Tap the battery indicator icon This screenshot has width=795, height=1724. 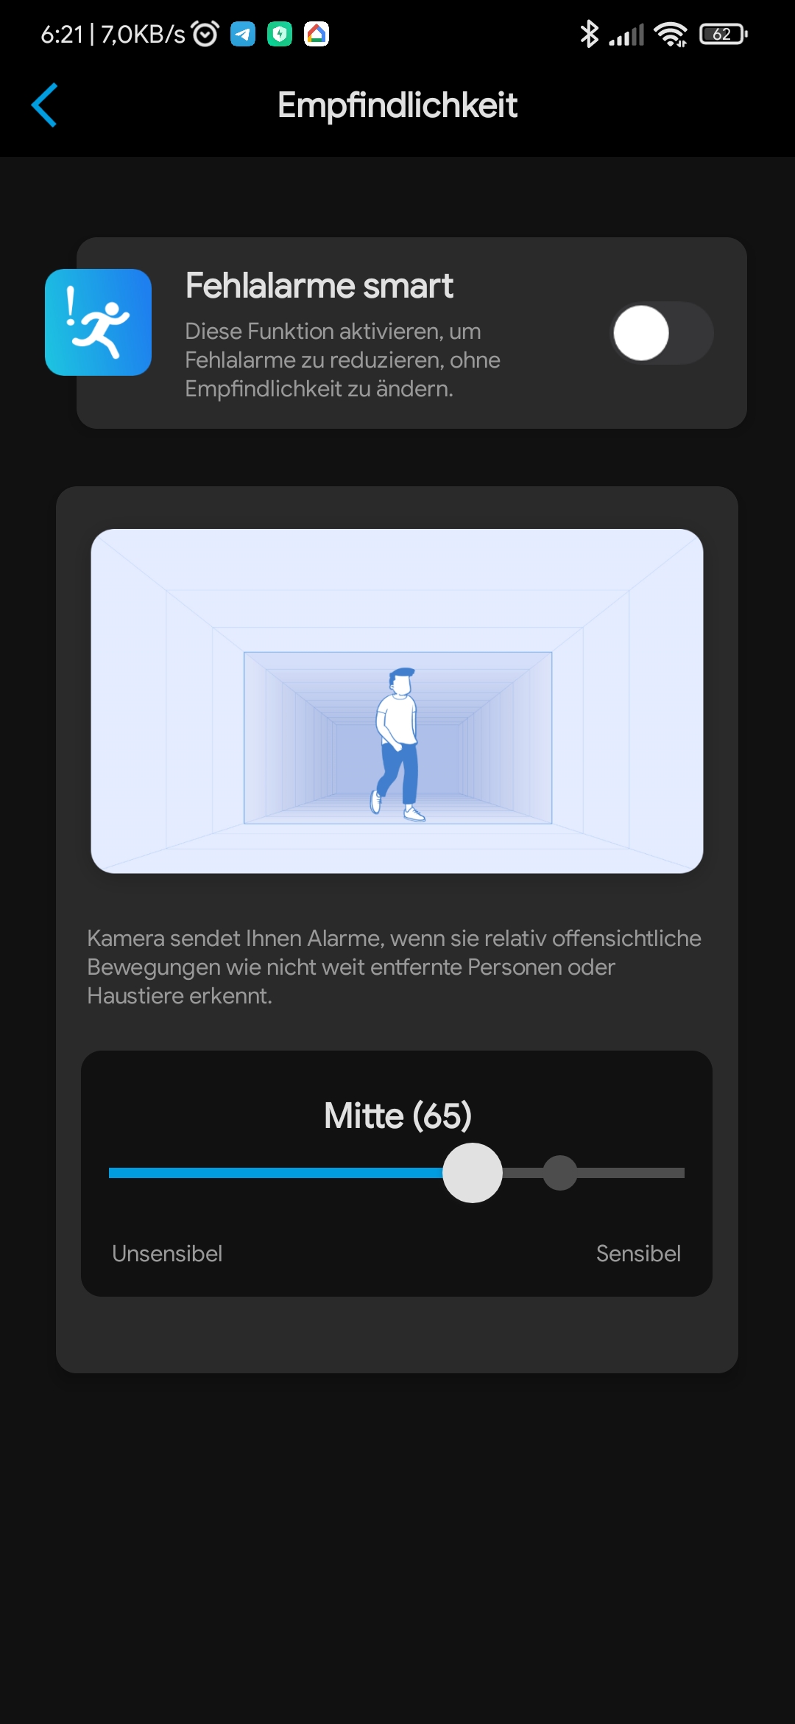coord(724,34)
